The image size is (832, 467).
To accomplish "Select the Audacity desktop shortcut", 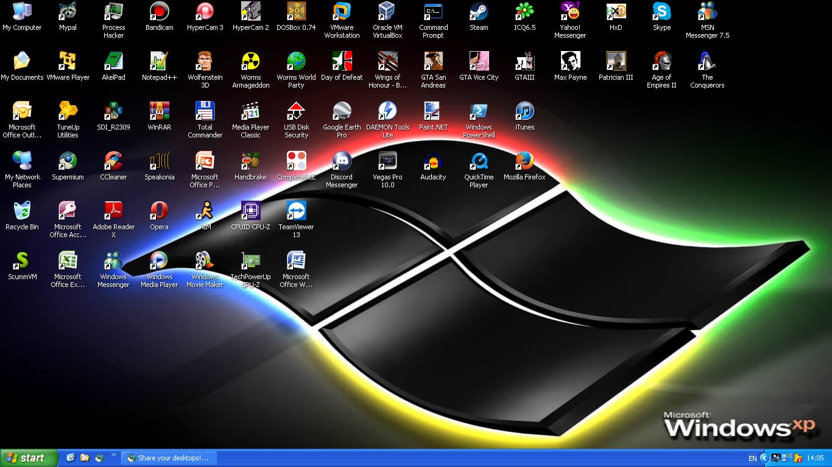I will click(x=433, y=161).
